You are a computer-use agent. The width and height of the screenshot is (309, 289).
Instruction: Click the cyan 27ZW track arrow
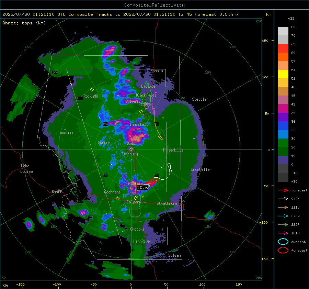tap(283, 216)
